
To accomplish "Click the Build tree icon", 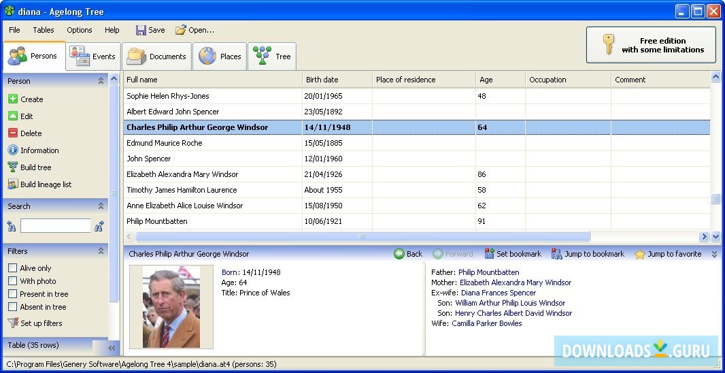I will (x=12, y=167).
